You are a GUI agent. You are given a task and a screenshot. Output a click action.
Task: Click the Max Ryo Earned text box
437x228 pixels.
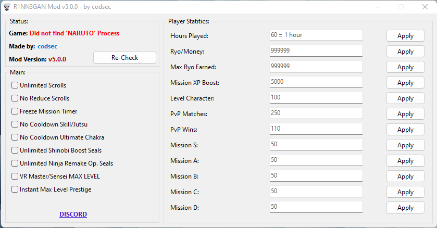316,67
